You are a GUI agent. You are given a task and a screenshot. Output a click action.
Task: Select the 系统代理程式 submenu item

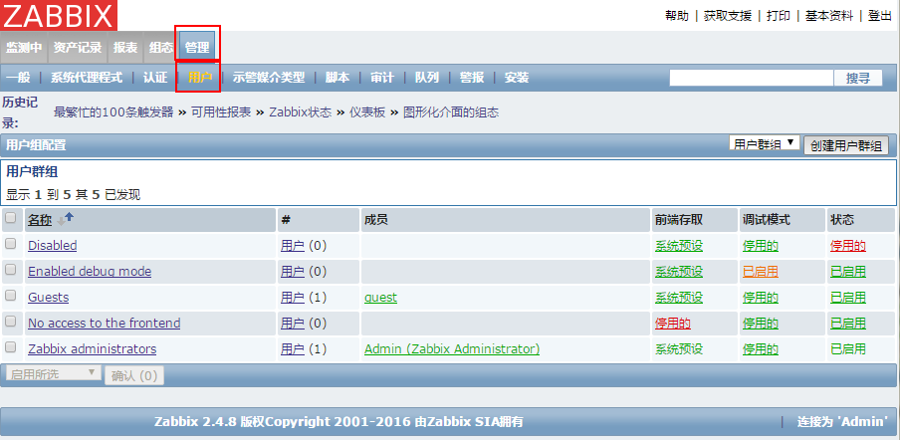[x=87, y=78]
